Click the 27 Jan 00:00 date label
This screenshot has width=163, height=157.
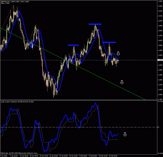coord(64,156)
